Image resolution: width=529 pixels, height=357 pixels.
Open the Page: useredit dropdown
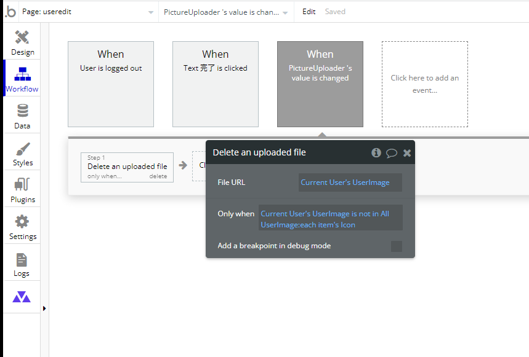click(87, 12)
